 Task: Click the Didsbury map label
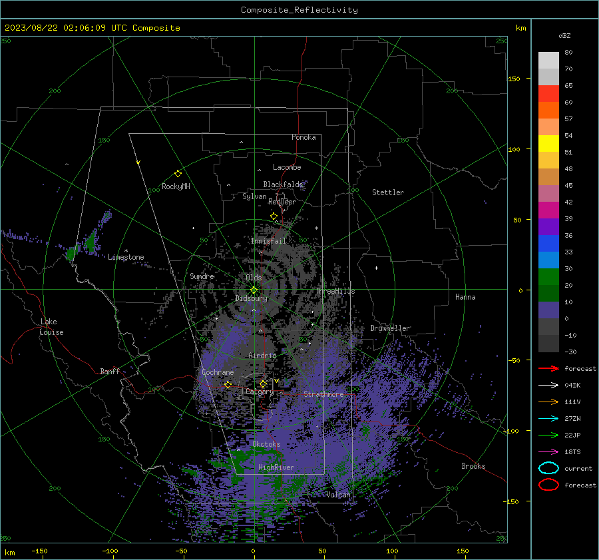(x=251, y=298)
